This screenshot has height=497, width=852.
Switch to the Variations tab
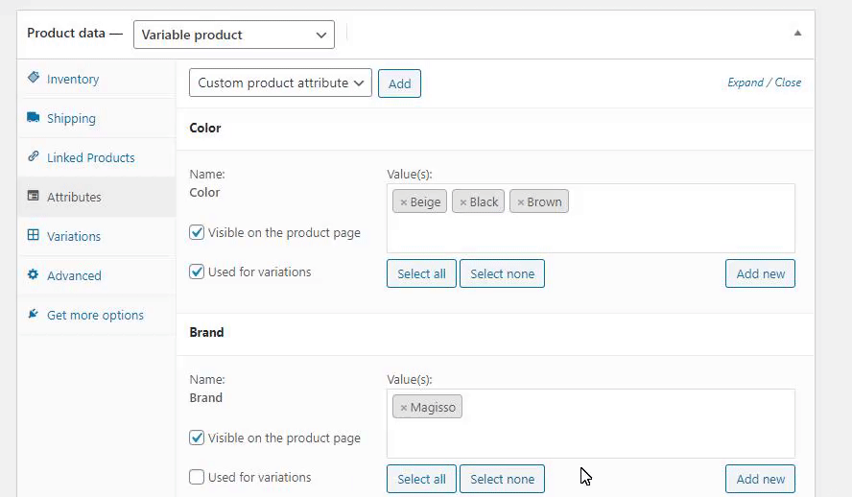point(74,236)
